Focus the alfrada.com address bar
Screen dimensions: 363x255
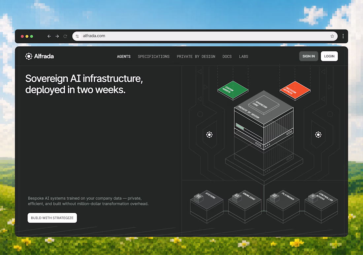[x=205, y=36]
